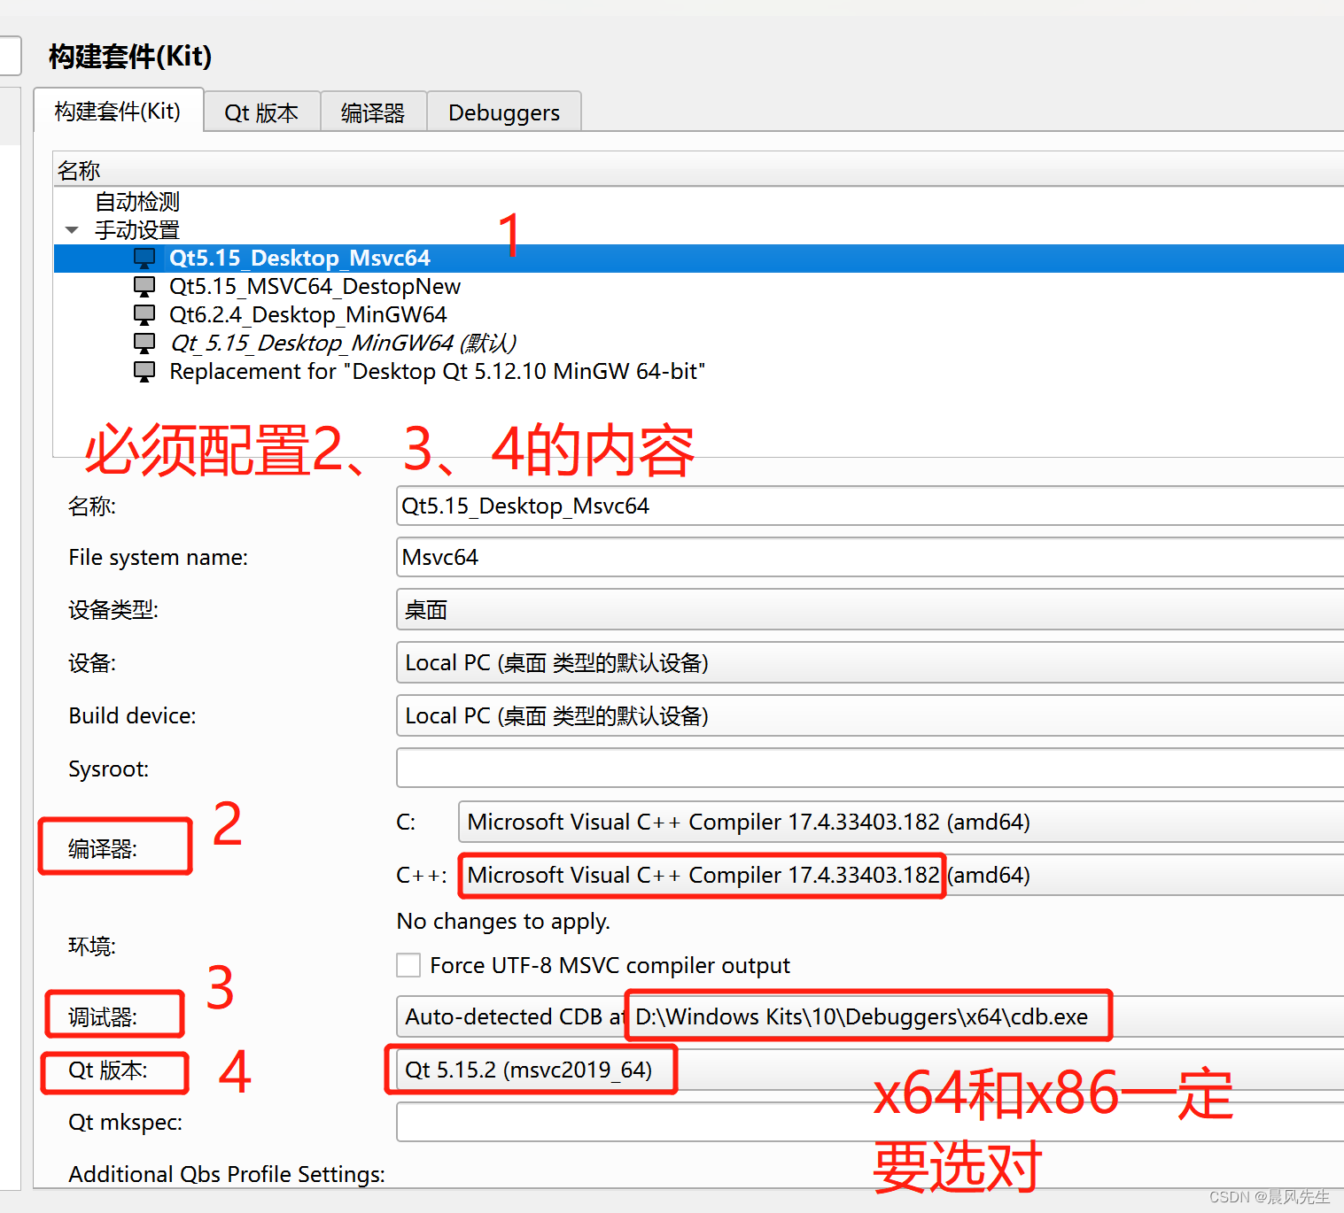Click monitor icon beside Qt6.2.4_Desktop_MinGW64
Screen dimensions: 1344x1213
[144, 314]
